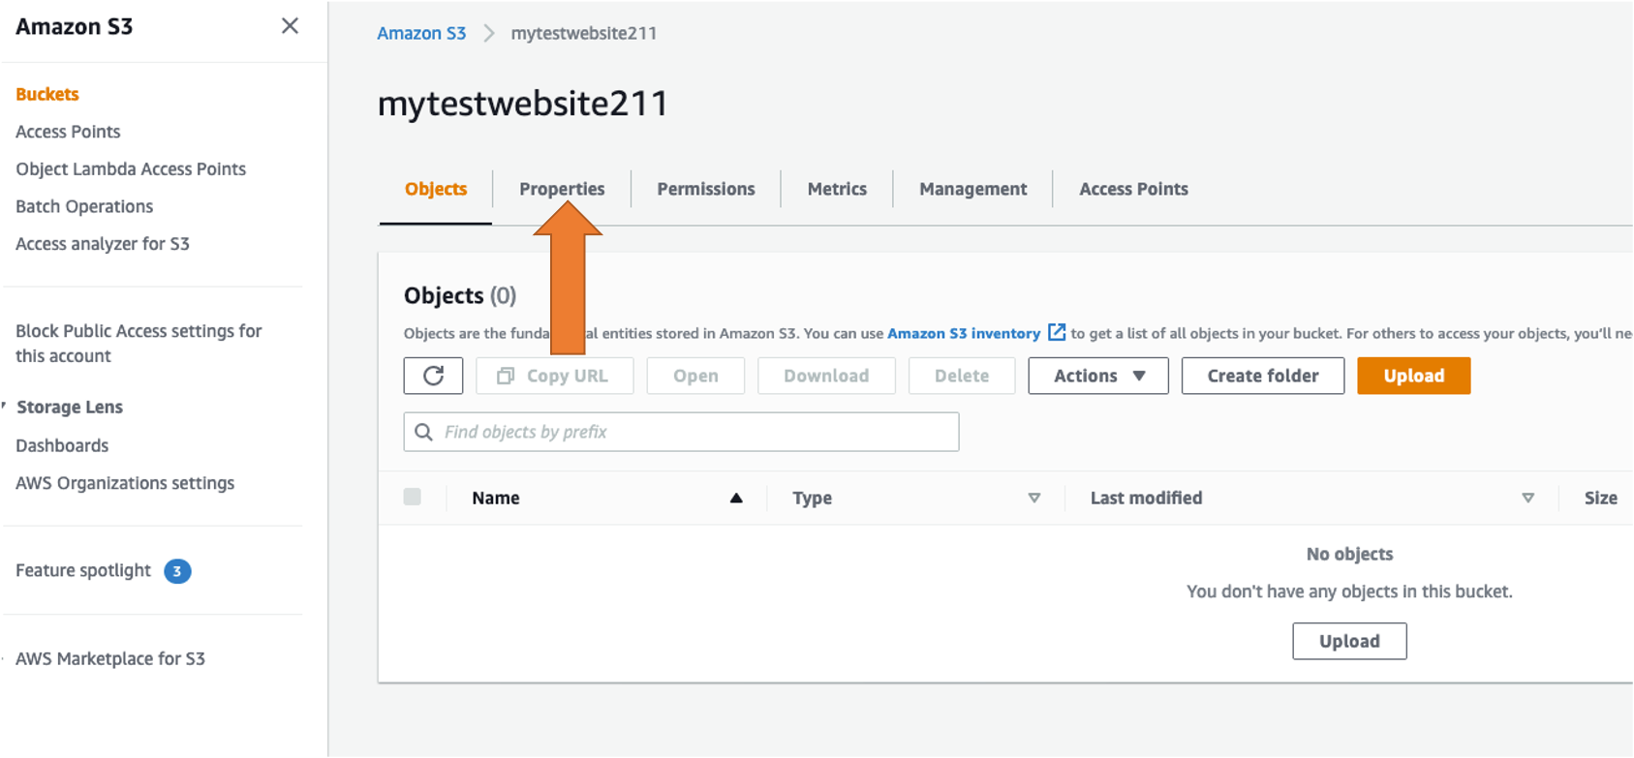Open the Access Points tab
This screenshot has width=1634, height=758.
pos(1133,189)
